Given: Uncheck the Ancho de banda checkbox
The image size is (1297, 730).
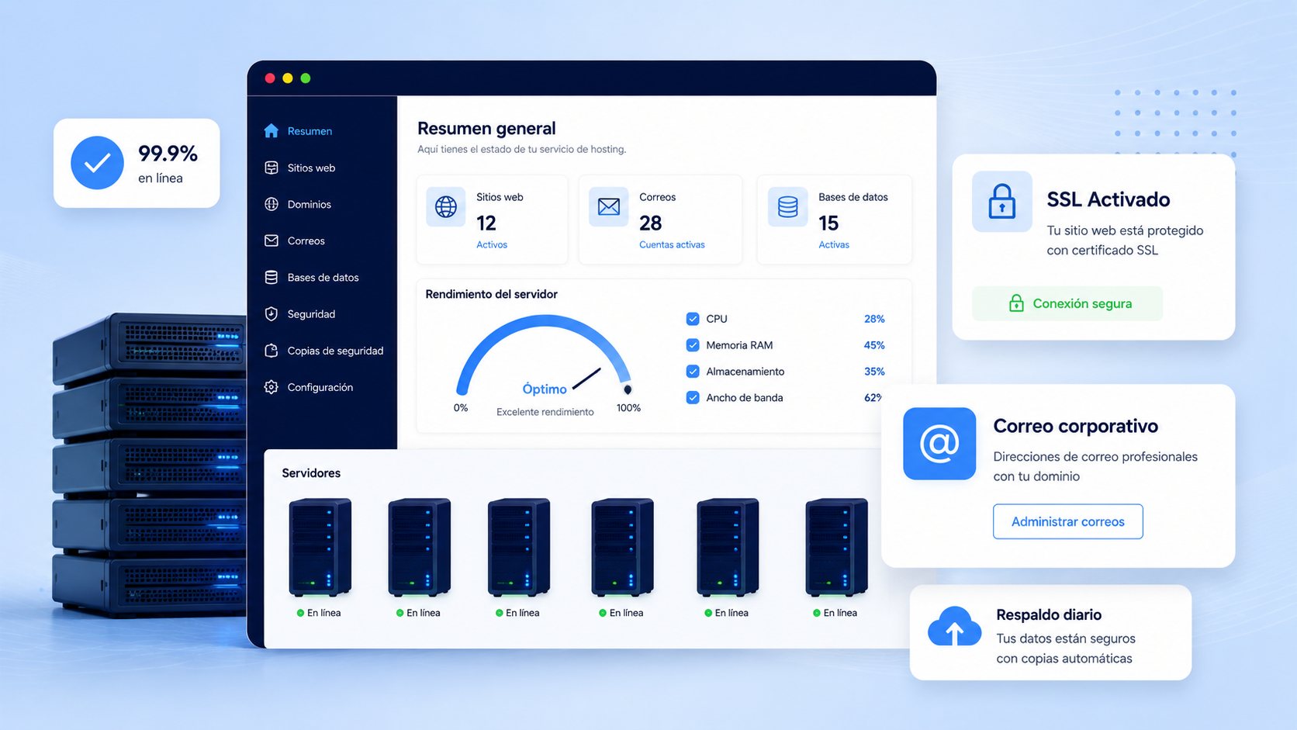Looking at the screenshot, I should click(x=693, y=398).
